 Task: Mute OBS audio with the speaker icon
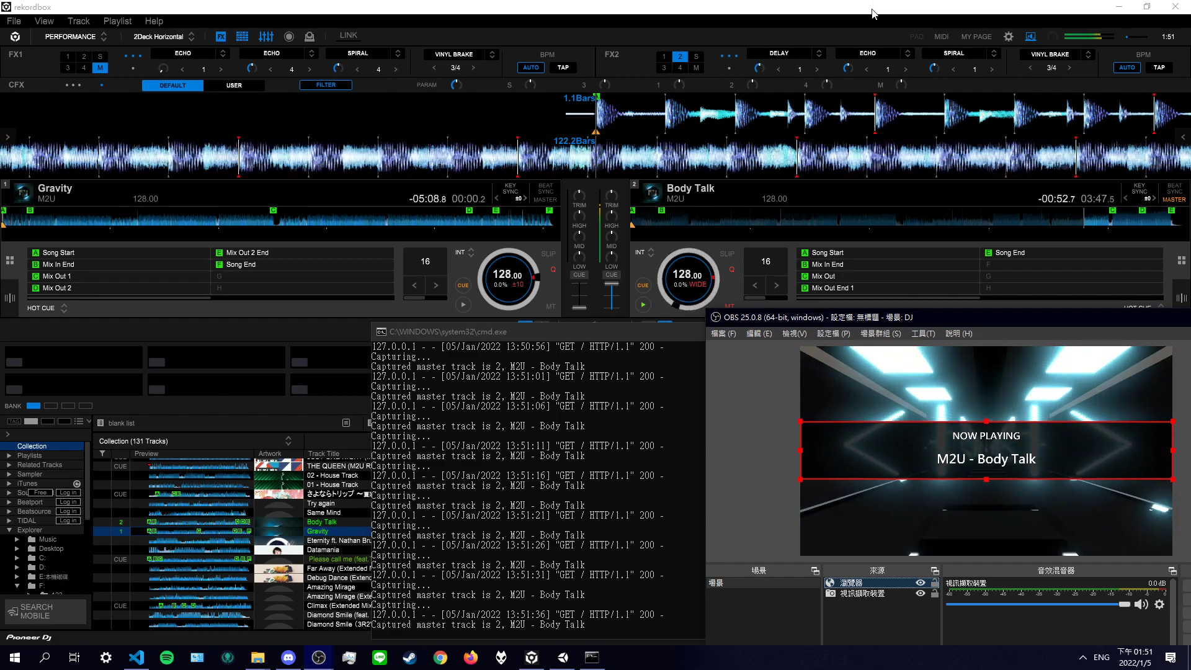[1141, 604]
